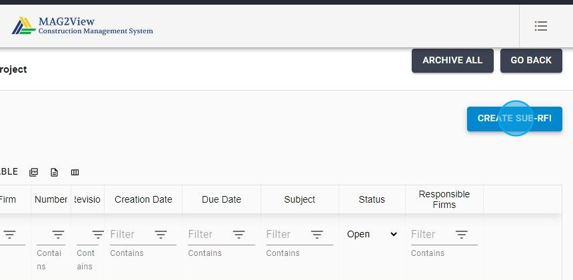Sort by Creation Date column header
The width and height of the screenshot is (573, 280).
pyautogui.click(x=143, y=199)
